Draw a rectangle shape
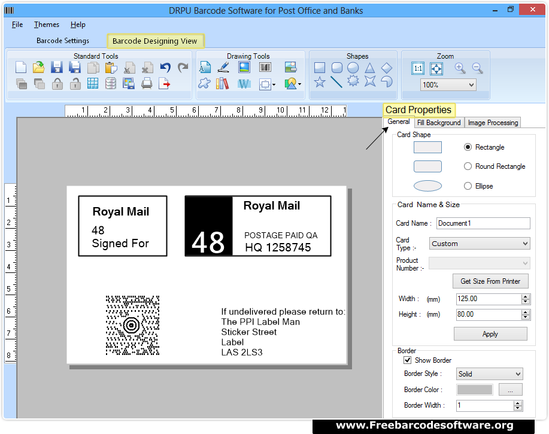 (x=320, y=68)
